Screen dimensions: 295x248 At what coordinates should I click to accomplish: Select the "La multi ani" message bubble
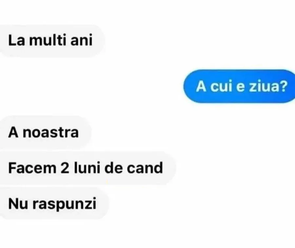point(52,41)
